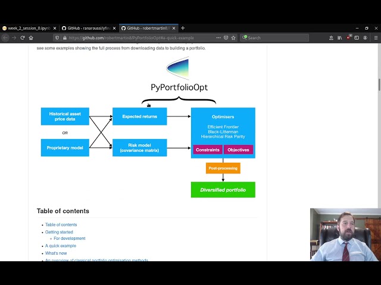Click the orange 'Post-processing' box
The image size is (381, 285).
[223, 168]
